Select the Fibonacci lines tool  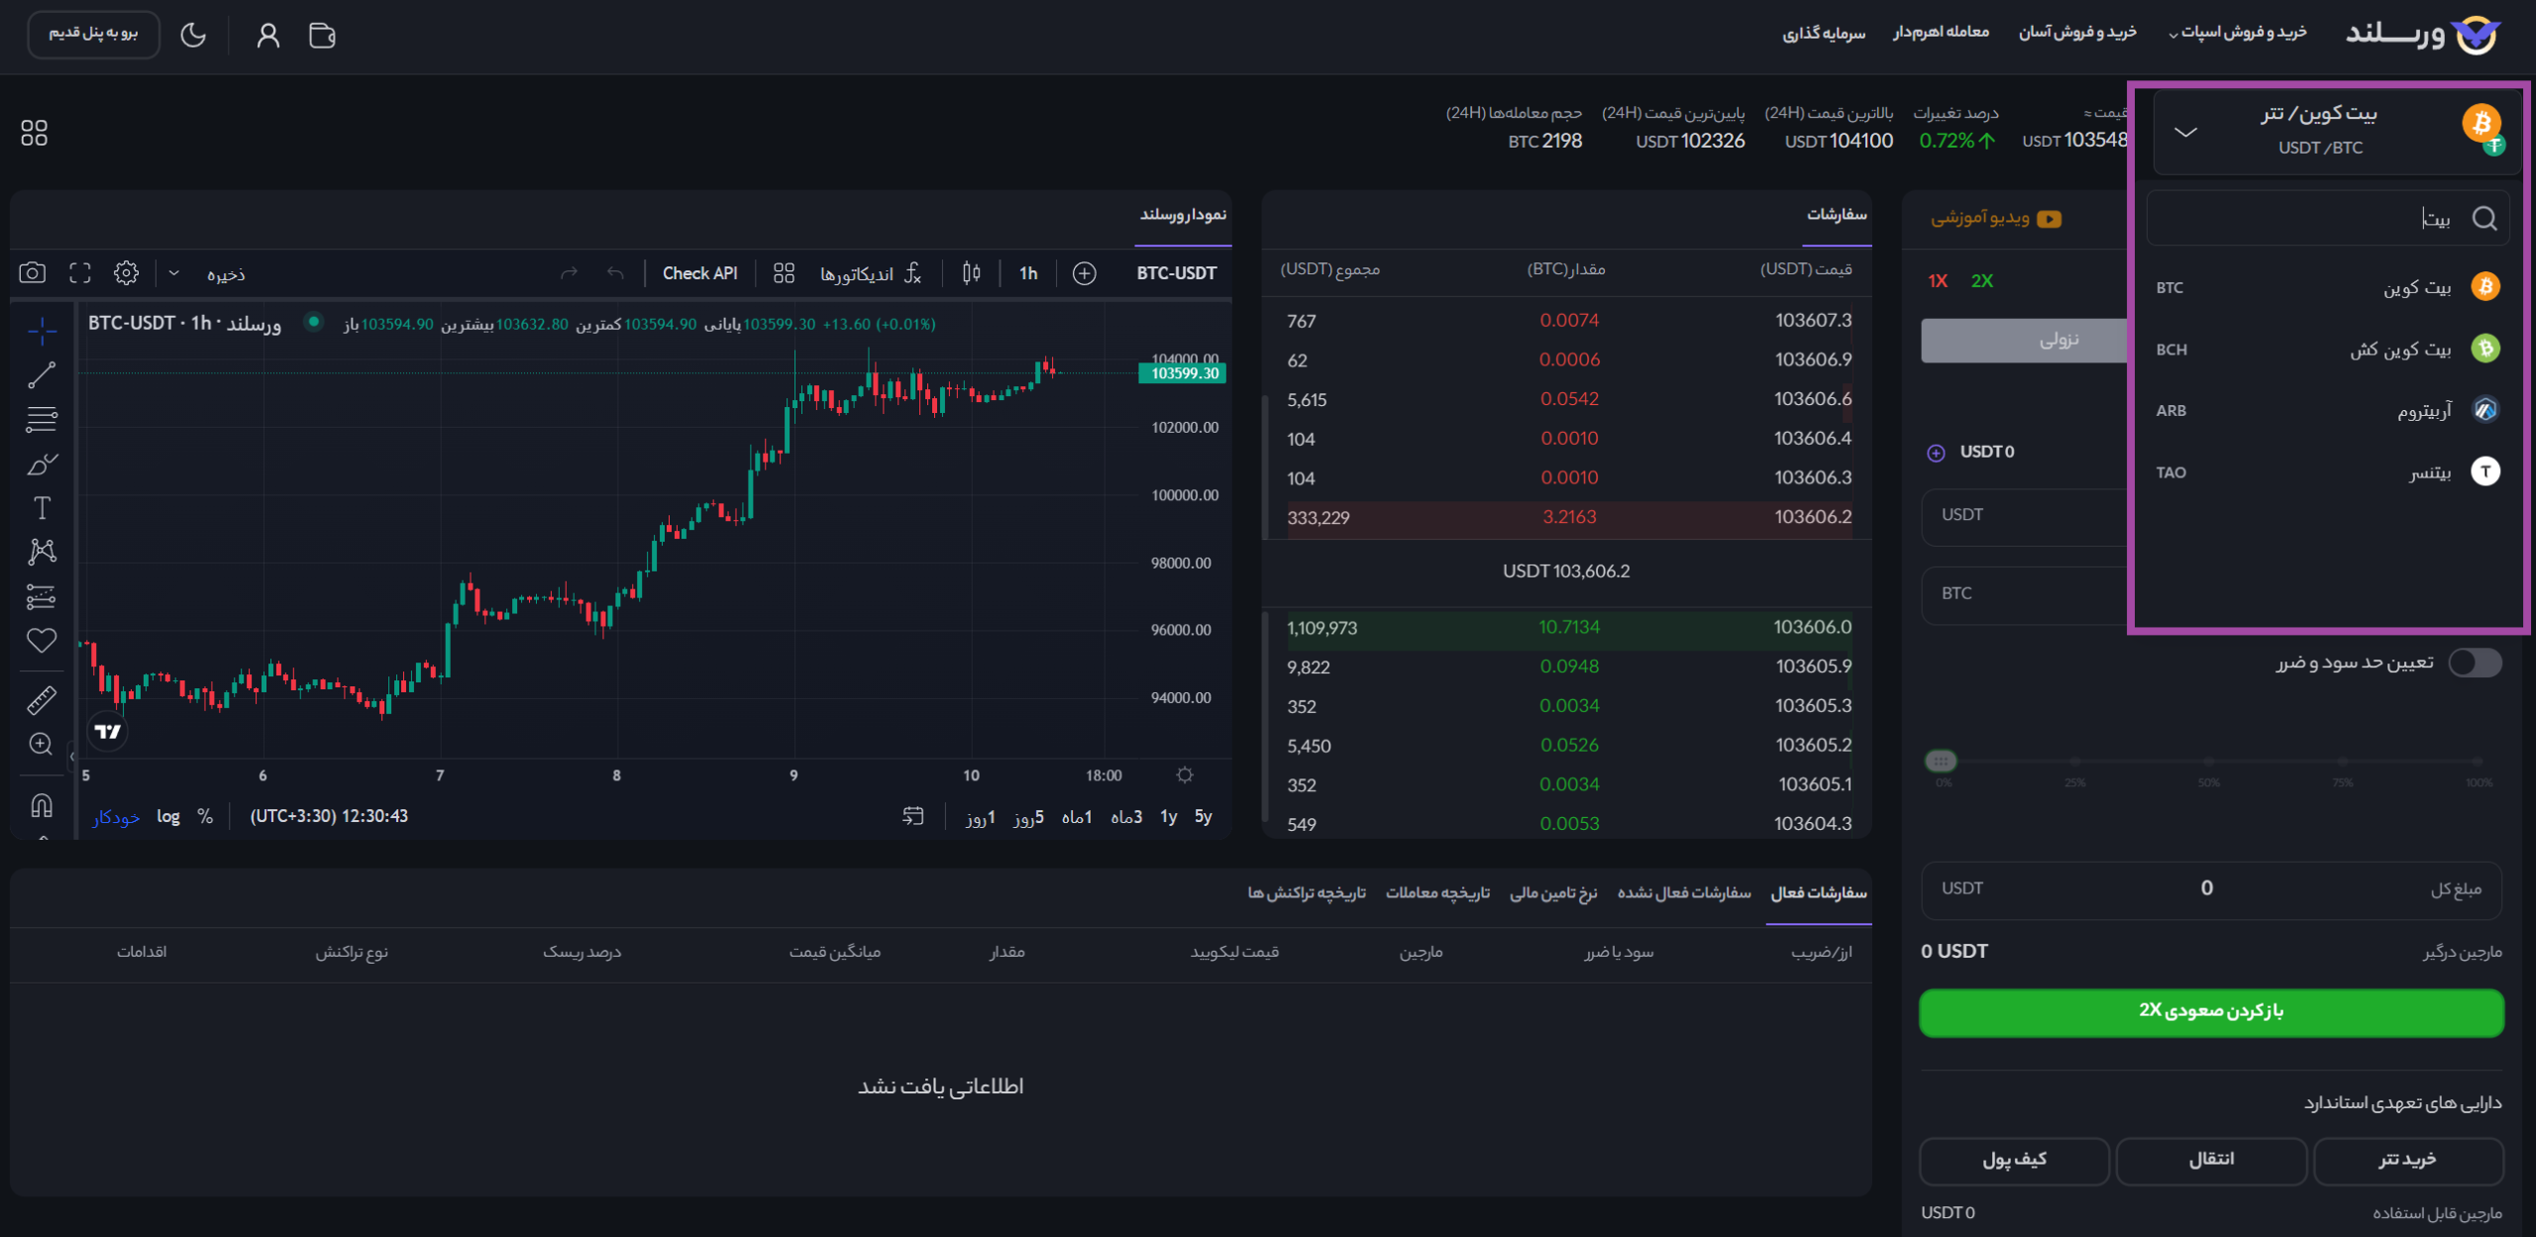[x=42, y=419]
